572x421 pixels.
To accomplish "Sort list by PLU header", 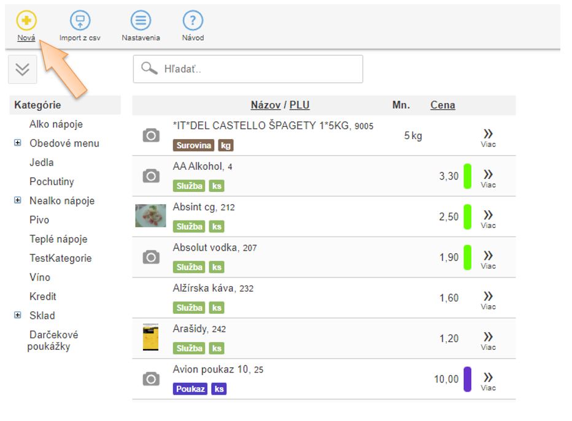I will pos(300,105).
